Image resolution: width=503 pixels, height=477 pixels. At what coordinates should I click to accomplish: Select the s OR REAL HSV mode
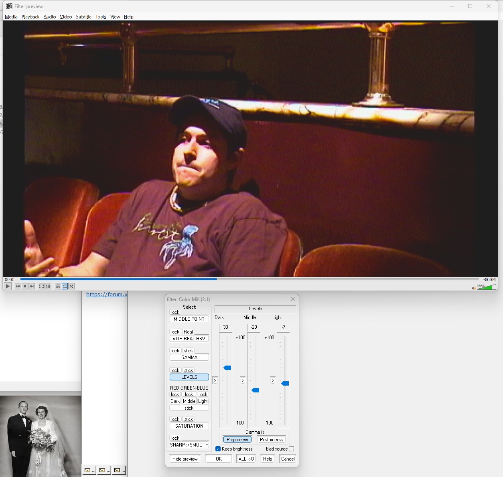pyautogui.click(x=189, y=339)
